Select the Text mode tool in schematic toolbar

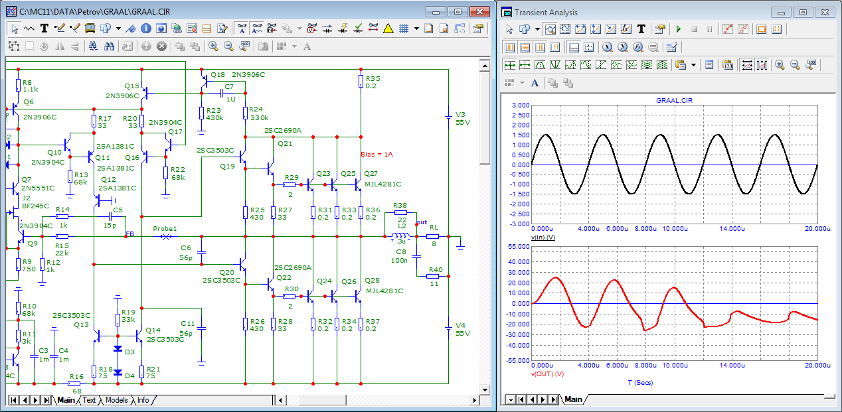pyautogui.click(x=44, y=29)
